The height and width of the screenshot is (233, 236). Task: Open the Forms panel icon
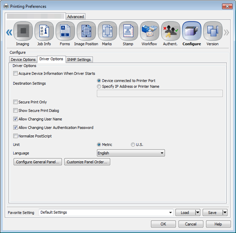(65, 31)
